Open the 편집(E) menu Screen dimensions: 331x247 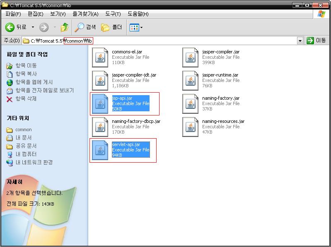tap(36, 14)
